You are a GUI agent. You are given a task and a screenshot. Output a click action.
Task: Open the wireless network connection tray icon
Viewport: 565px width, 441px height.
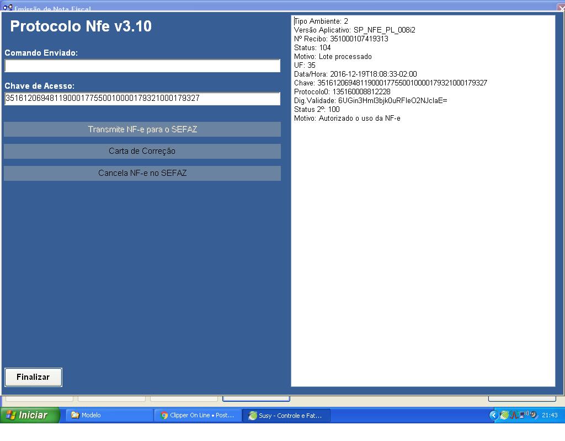(x=523, y=415)
